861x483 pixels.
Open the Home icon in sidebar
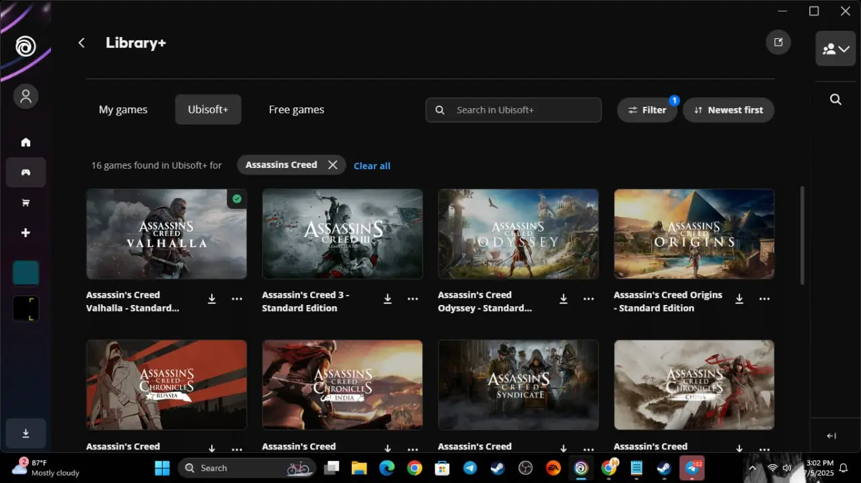(26, 142)
